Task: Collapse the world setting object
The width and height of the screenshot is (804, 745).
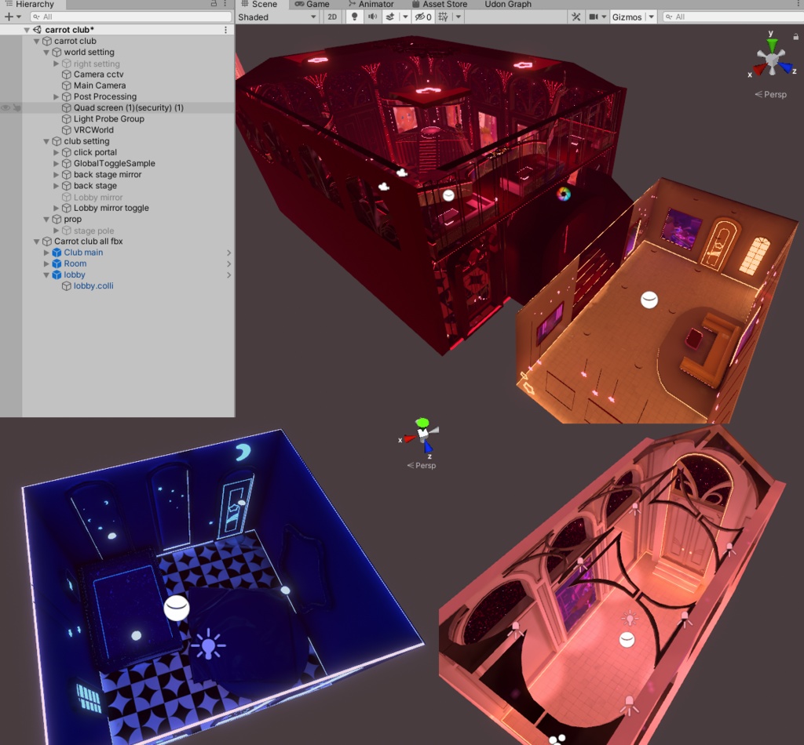Action: point(46,53)
